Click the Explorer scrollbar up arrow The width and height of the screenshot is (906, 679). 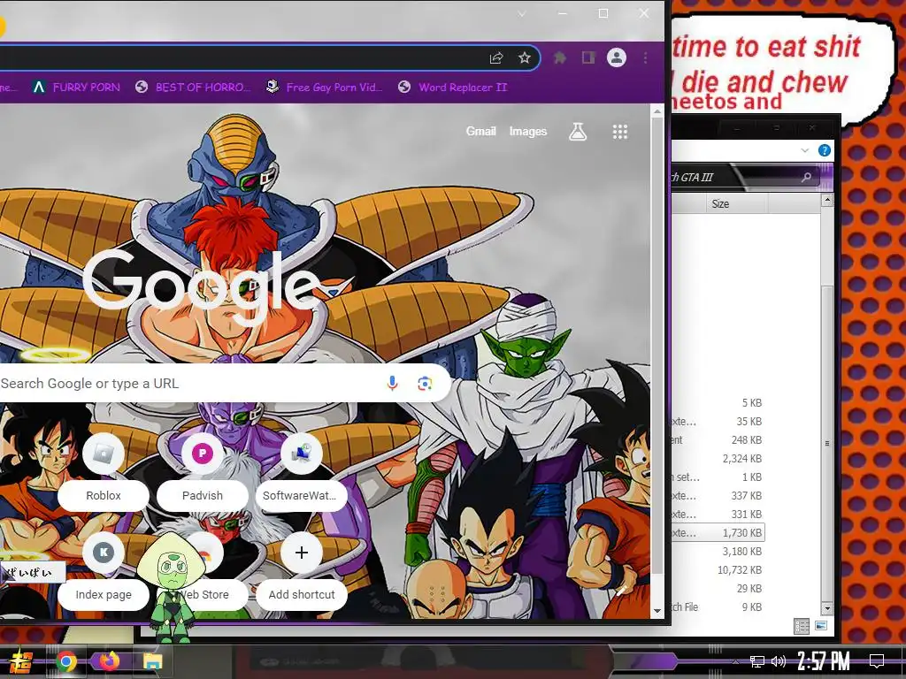click(827, 200)
